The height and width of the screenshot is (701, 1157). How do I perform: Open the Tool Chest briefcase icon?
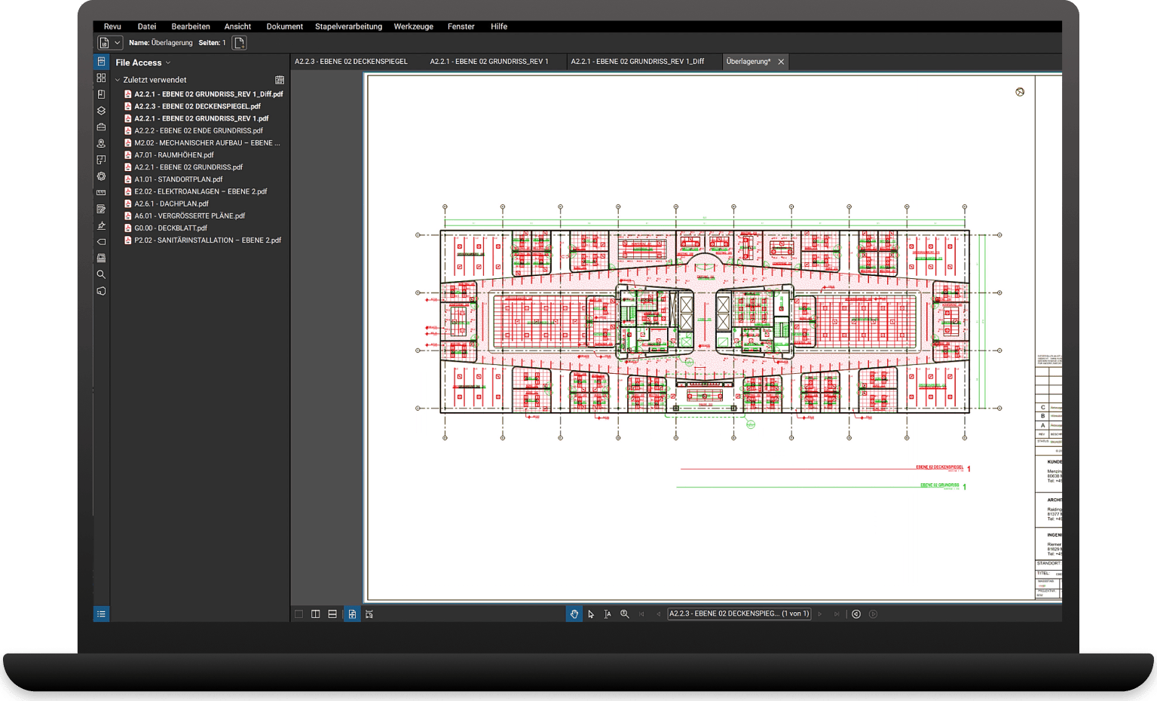tap(101, 127)
